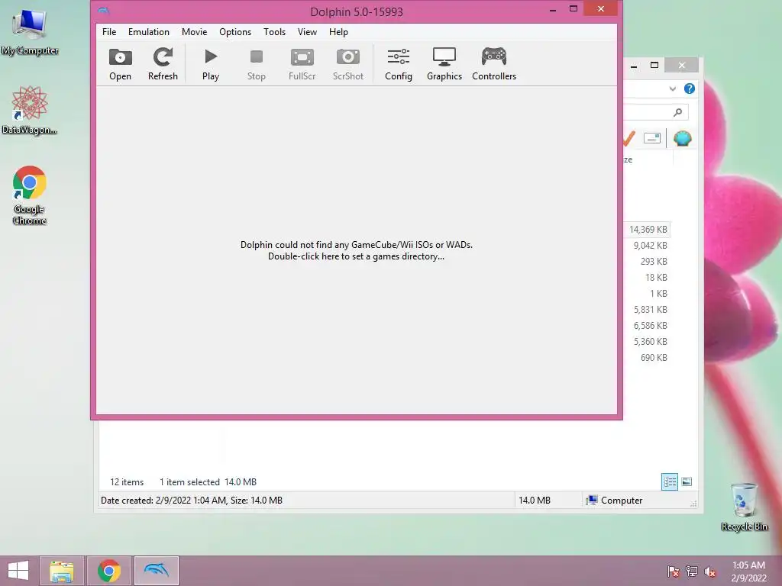
Task: Open the View menu
Action: pyautogui.click(x=307, y=32)
